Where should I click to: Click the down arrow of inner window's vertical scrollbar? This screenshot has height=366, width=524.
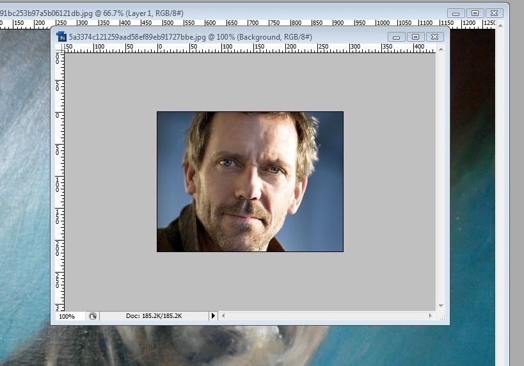click(x=441, y=305)
